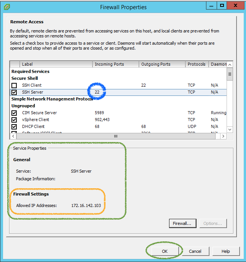Click the Outgoing Ports column header

[x=162, y=64]
